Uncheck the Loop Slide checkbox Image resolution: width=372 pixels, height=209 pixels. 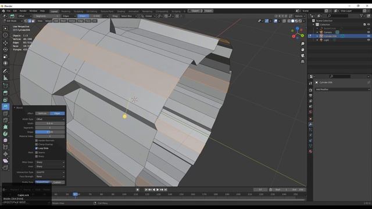coord(37,149)
